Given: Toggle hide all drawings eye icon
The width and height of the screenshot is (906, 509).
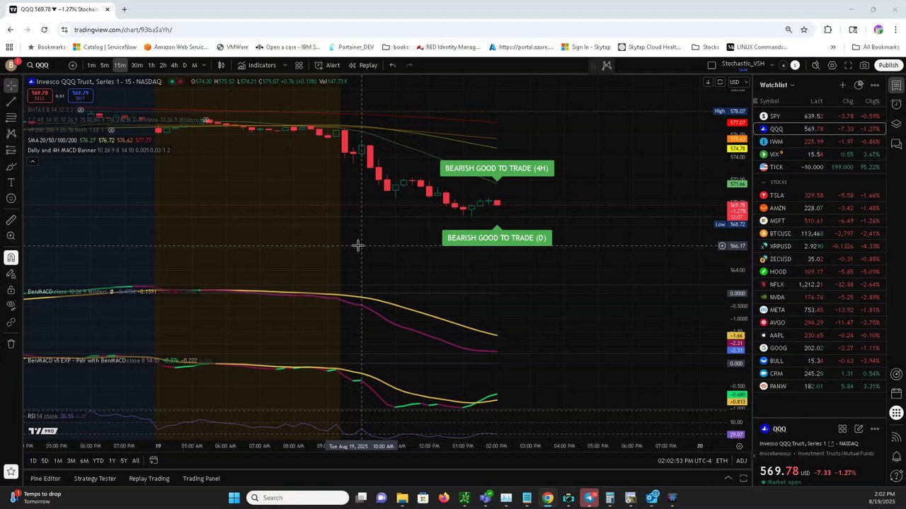Looking at the screenshot, I should [11, 305].
